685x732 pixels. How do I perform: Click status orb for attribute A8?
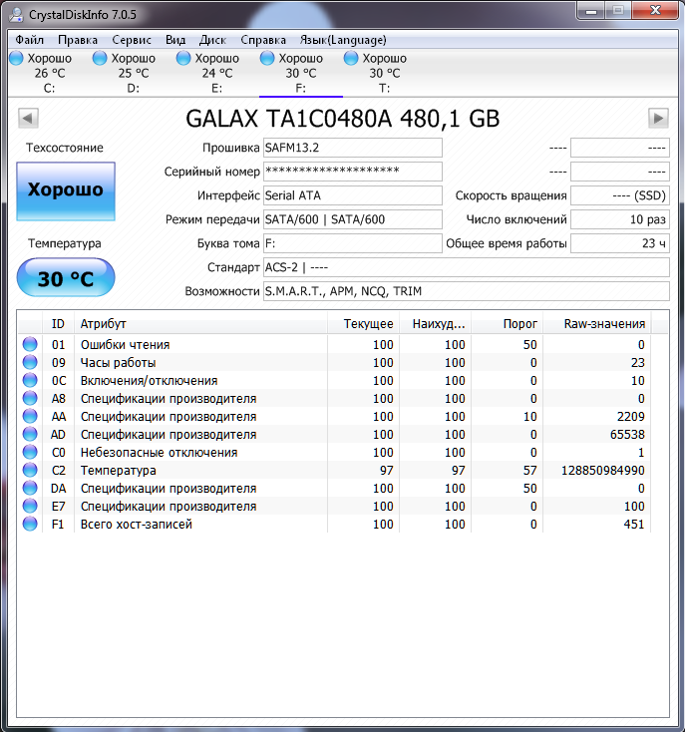tap(30, 398)
